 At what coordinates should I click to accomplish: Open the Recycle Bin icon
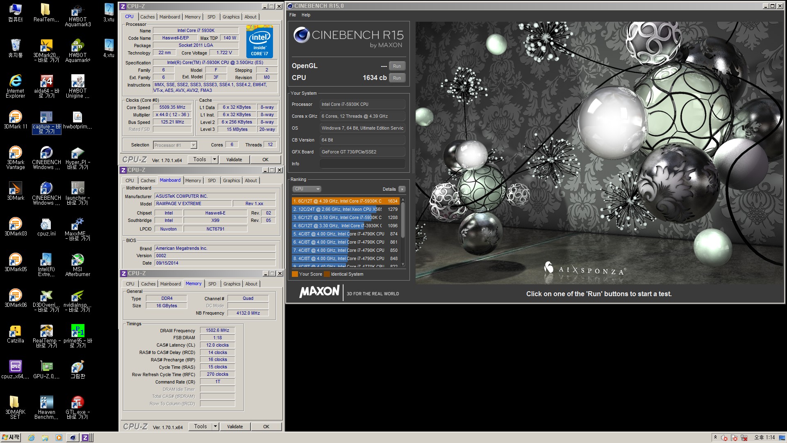tap(16, 48)
